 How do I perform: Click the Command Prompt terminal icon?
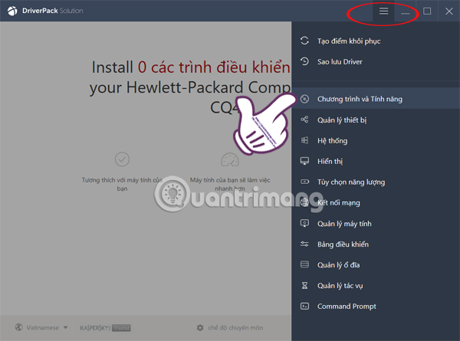(x=304, y=306)
